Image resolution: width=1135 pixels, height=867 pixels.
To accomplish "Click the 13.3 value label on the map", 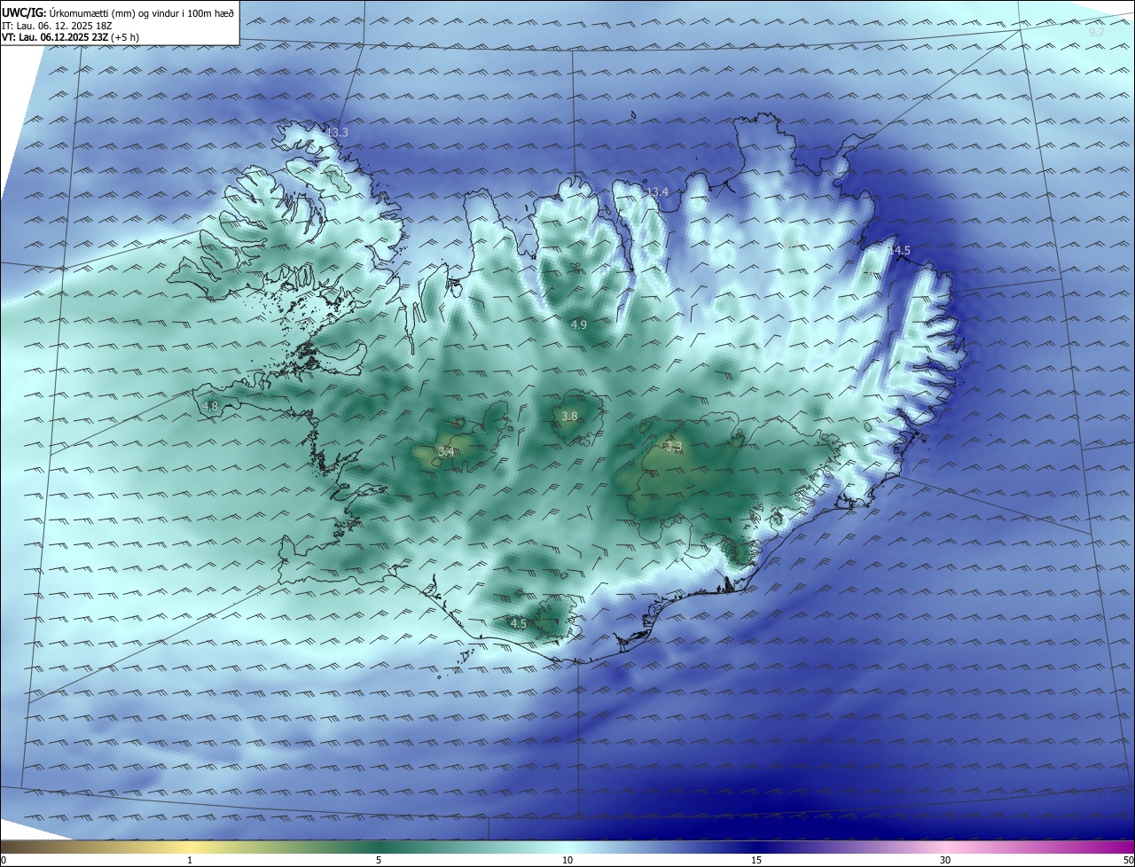I will (x=338, y=132).
